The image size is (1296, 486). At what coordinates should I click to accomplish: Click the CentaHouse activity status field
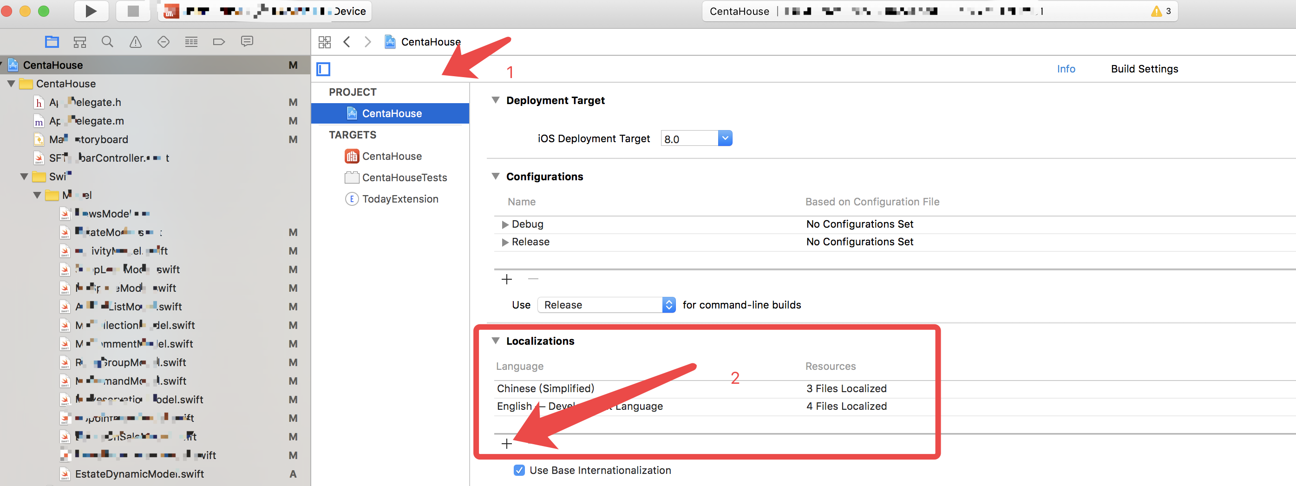pyautogui.click(x=939, y=11)
